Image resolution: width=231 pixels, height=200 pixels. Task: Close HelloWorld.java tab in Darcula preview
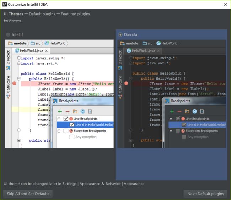[159, 51]
